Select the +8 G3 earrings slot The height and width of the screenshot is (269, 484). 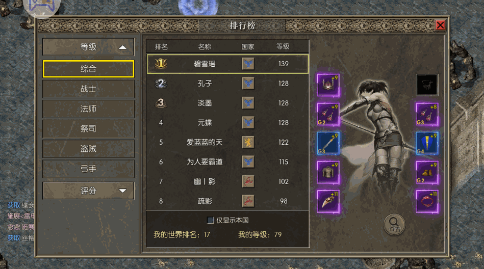pos(427,114)
